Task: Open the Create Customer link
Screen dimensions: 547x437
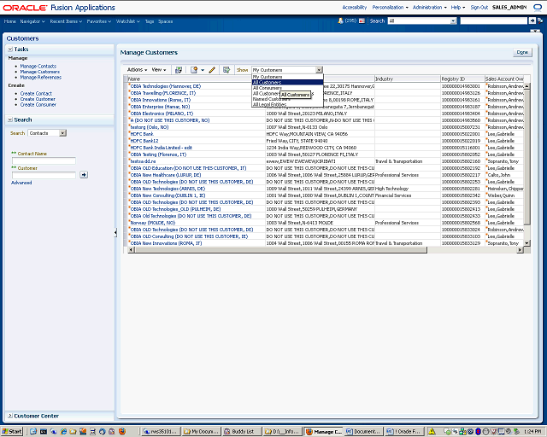Action: 38,99
